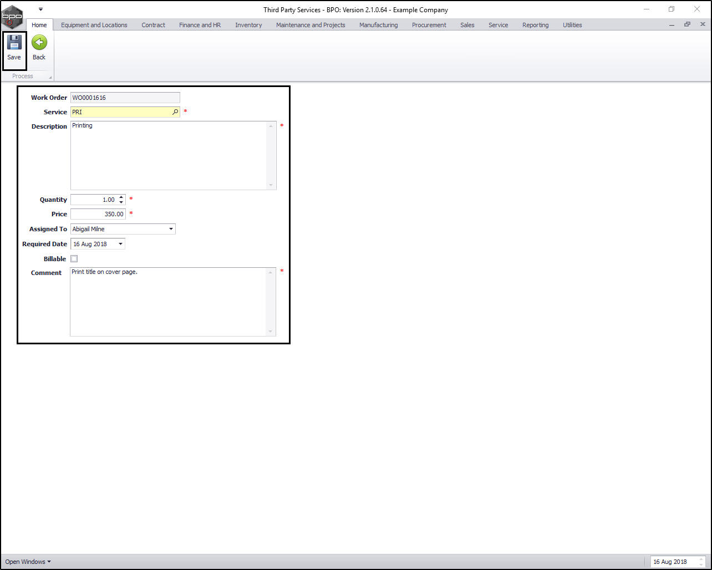This screenshot has height=570, width=712.
Task: Click the Comment scrollbar down arrow
Action: tap(271, 332)
